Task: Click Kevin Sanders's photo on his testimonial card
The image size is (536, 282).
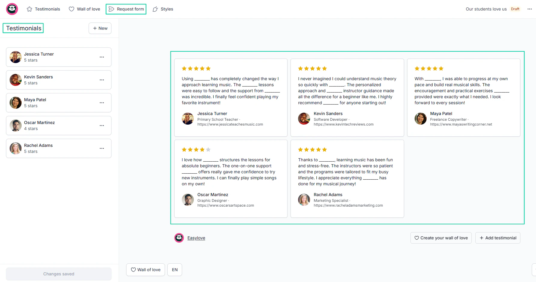Action: [x=304, y=119]
